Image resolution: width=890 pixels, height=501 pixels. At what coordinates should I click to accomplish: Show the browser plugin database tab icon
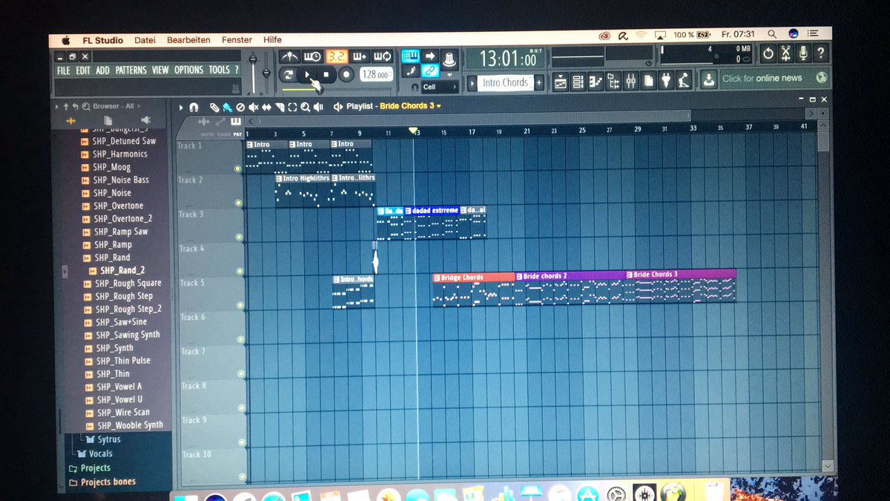coord(145,120)
